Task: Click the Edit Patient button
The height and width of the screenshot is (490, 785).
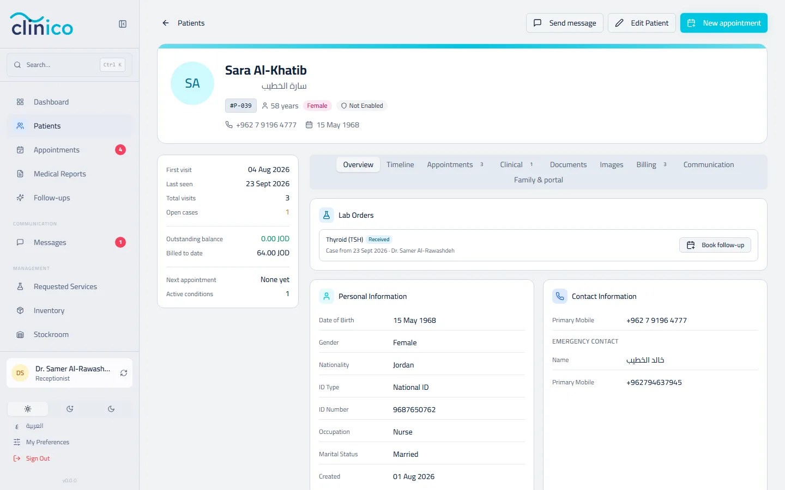Action: (x=642, y=23)
